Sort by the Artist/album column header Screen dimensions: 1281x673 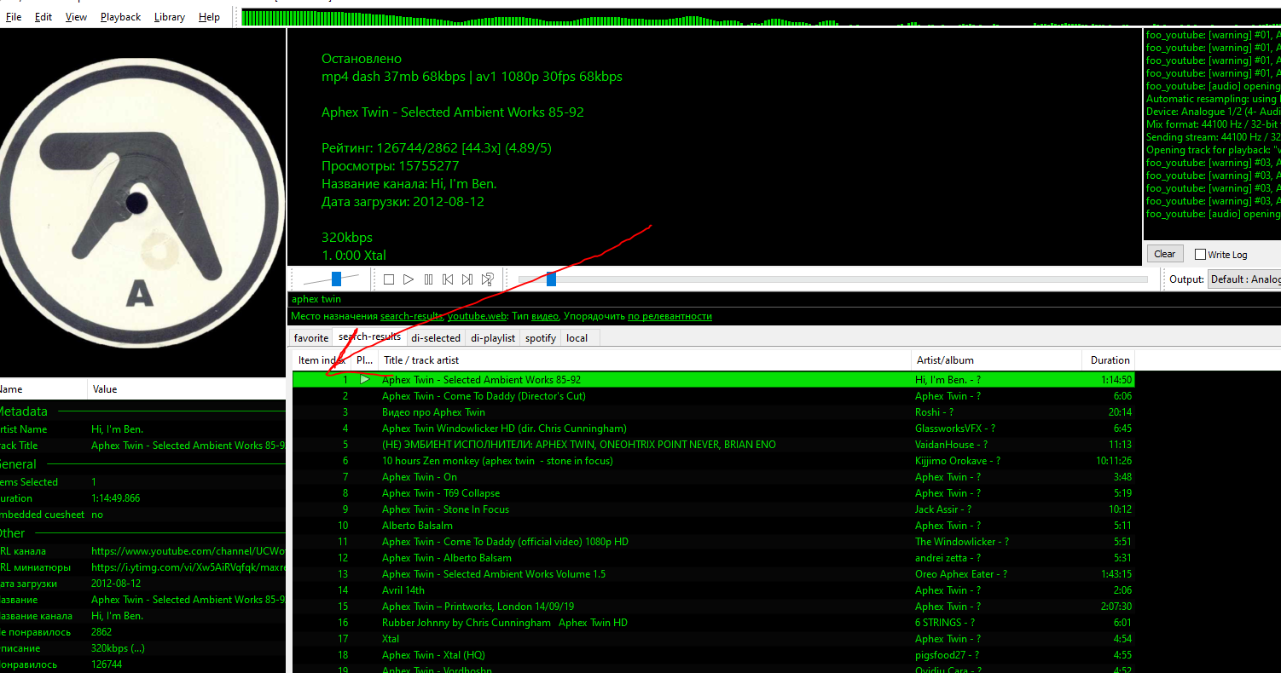click(995, 360)
